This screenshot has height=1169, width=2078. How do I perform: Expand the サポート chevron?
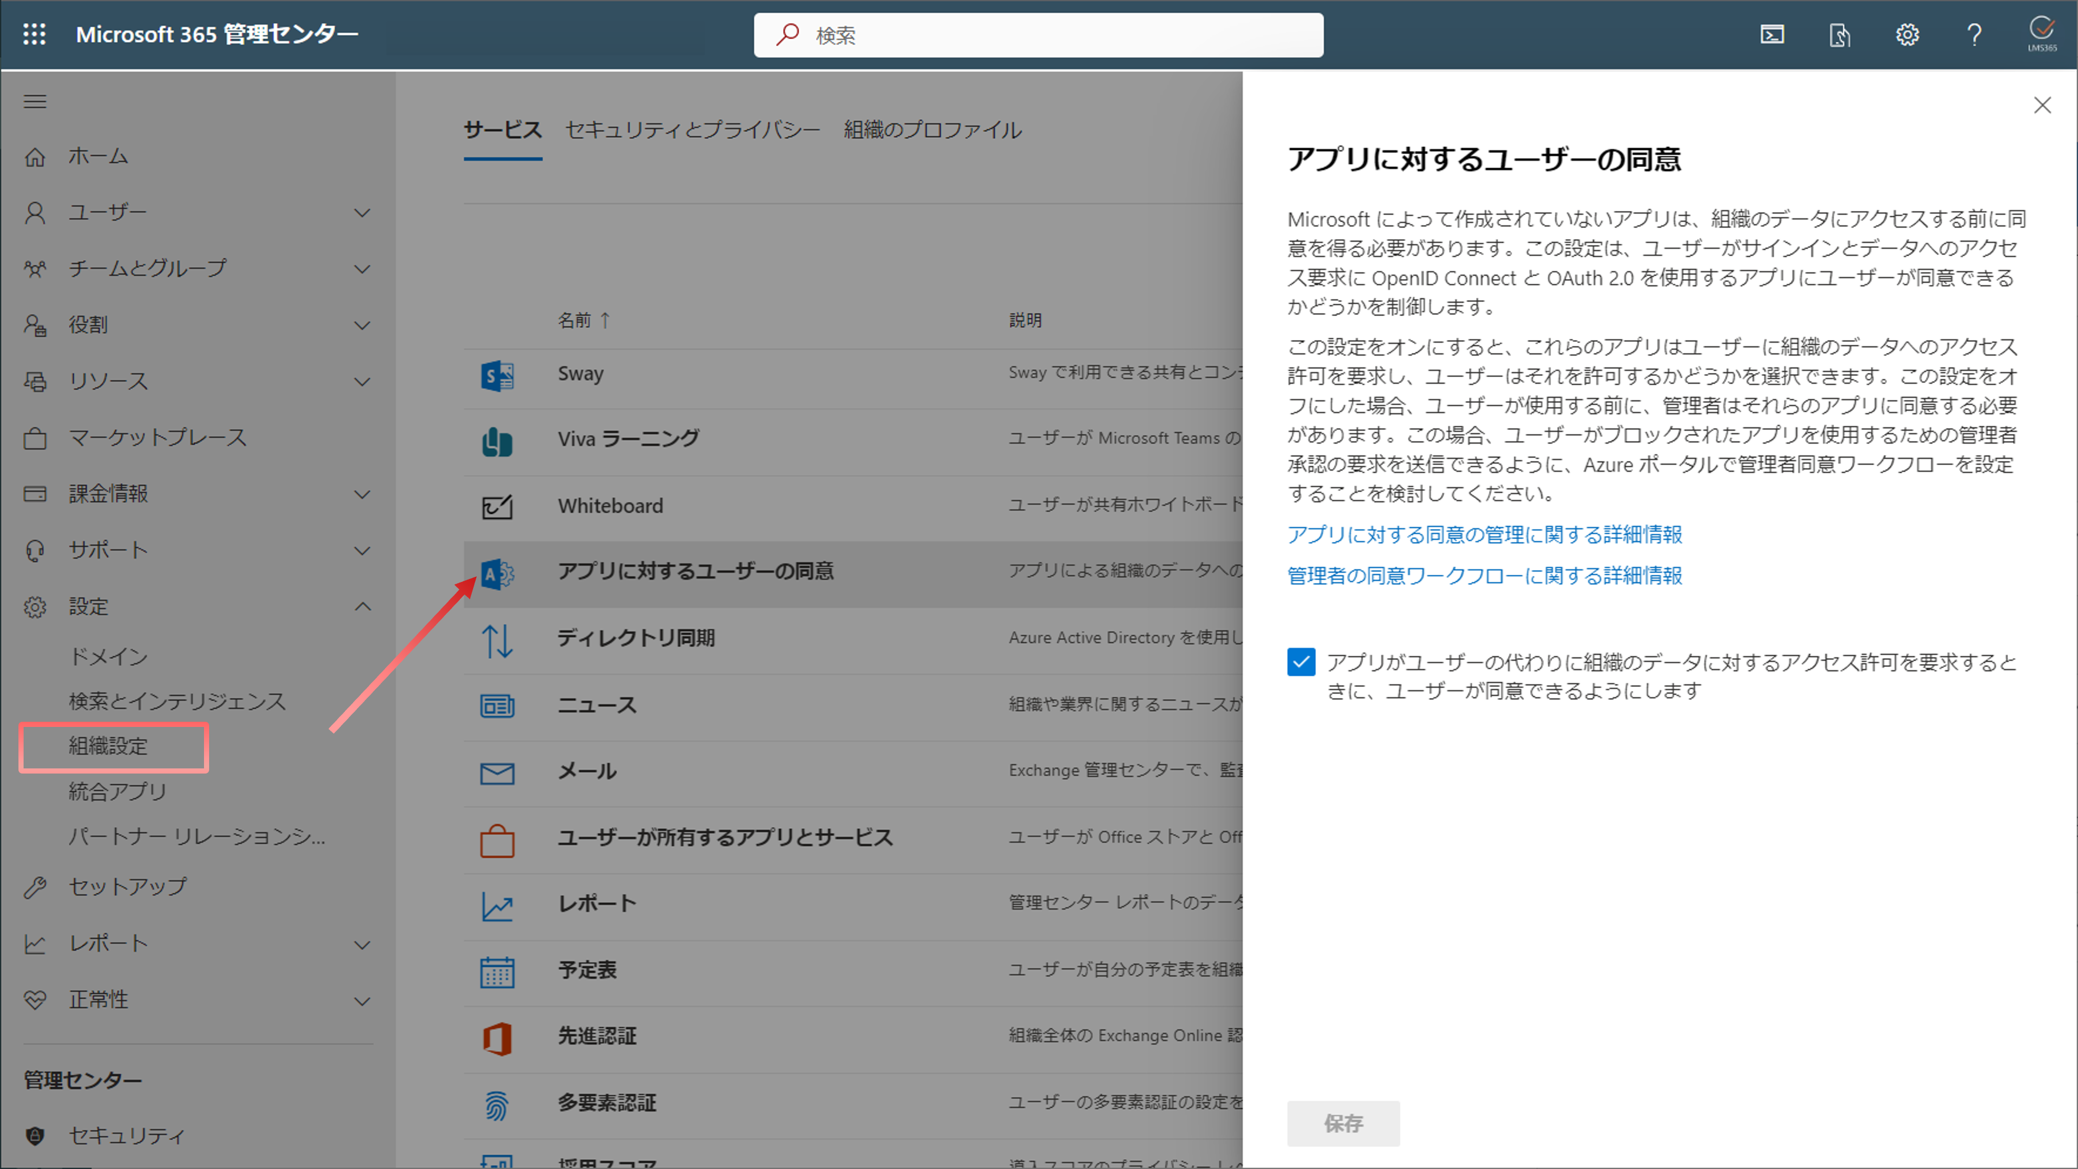pos(363,551)
